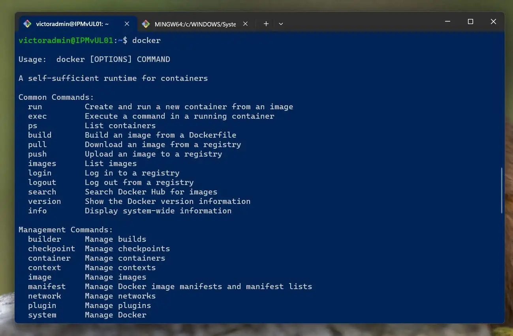Minimize the terminal window
This screenshot has width=513, height=336.
pos(447,22)
